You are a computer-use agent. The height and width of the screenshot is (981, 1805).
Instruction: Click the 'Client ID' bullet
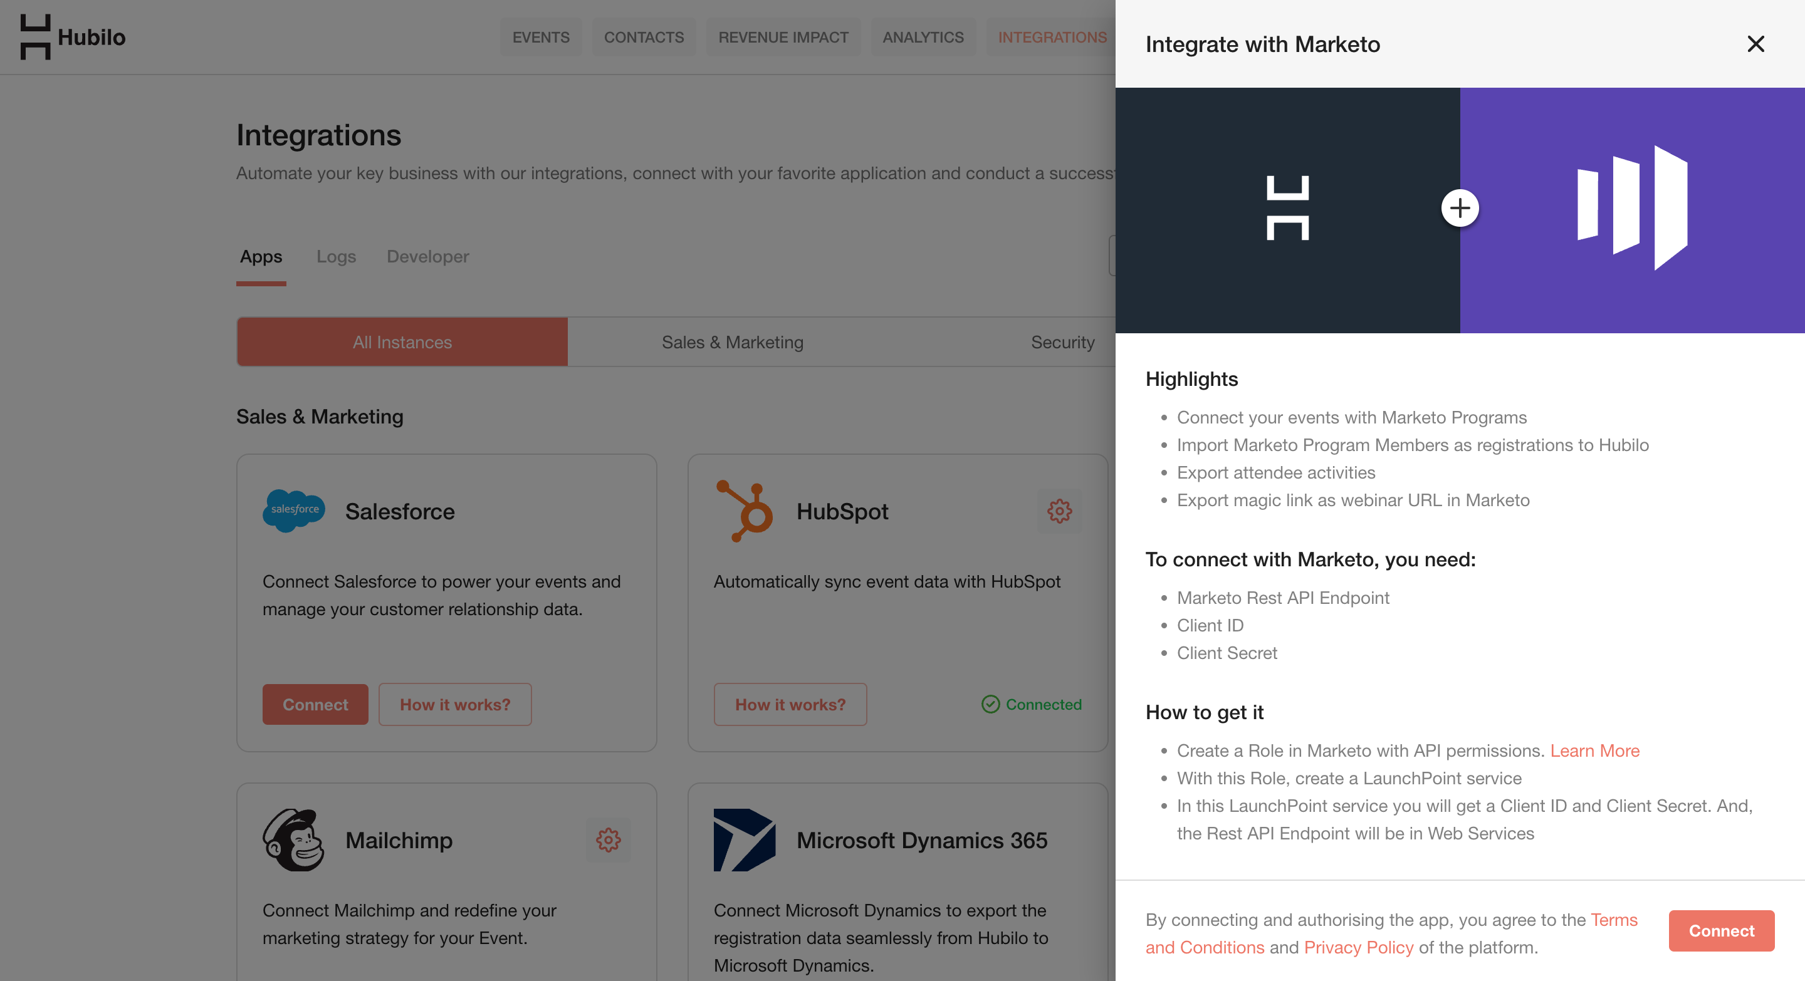coord(1210,625)
